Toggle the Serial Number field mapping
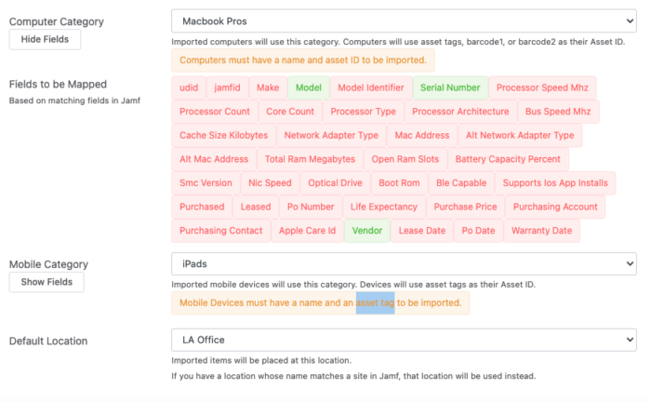Image resolution: width=651 pixels, height=402 pixels. point(450,87)
